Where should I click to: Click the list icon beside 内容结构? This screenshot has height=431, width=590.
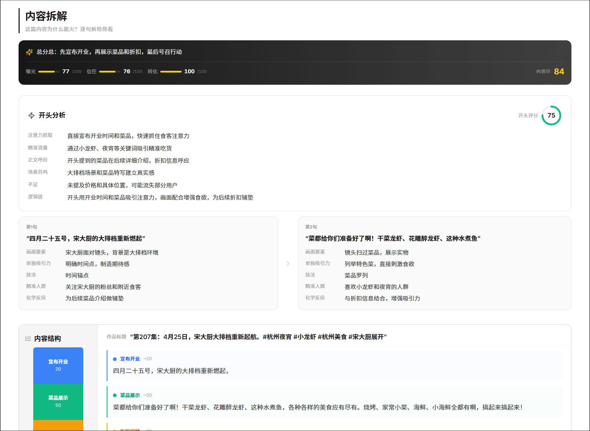point(28,339)
